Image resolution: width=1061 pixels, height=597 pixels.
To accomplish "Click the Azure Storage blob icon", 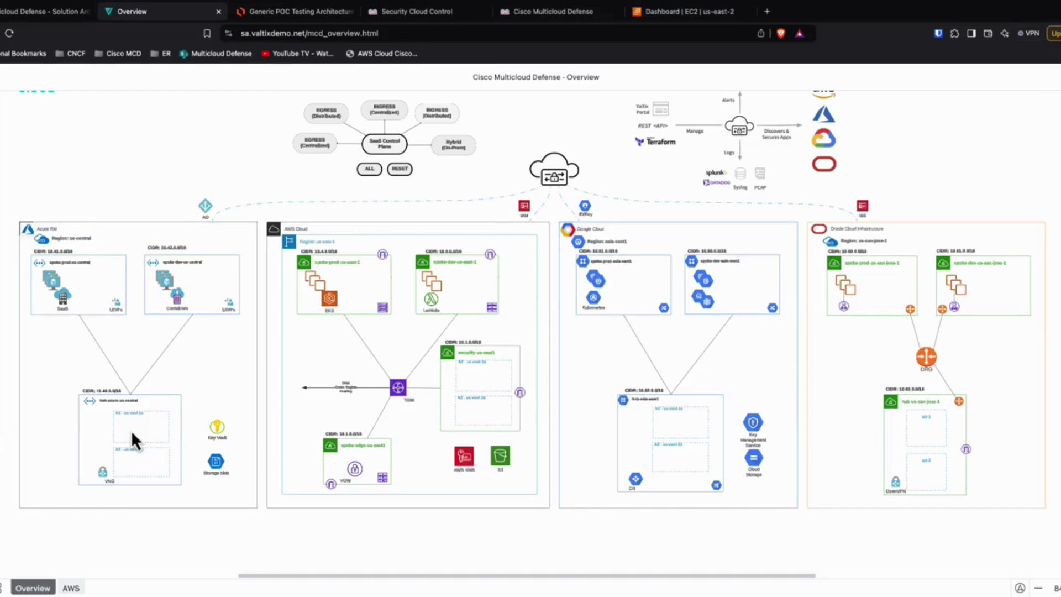I will tap(216, 461).
